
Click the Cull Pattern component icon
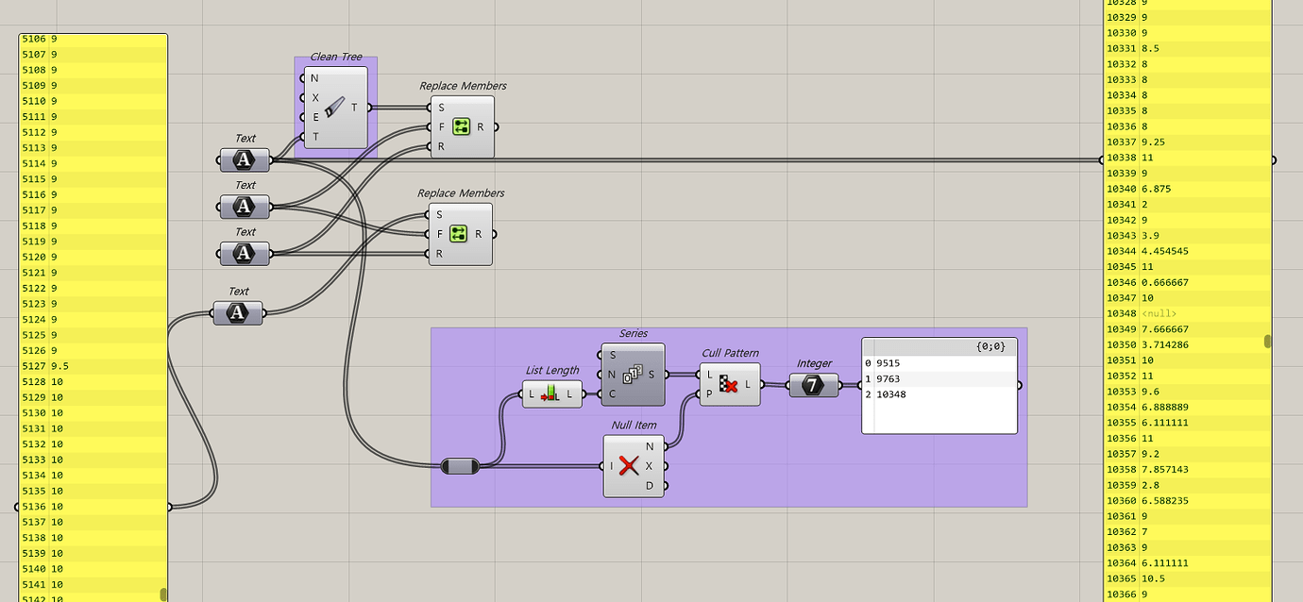(x=728, y=384)
